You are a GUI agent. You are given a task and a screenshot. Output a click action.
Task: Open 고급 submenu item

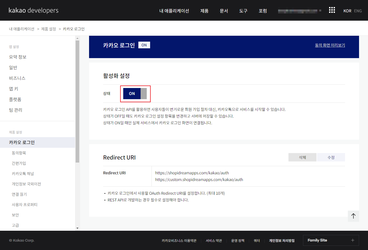[x=15, y=225]
